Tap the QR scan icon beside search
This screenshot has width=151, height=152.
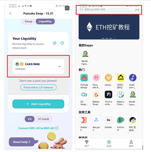137,10
